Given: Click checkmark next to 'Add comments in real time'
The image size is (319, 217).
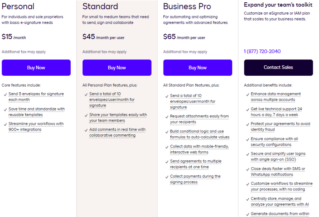Looking at the screenshot, I should point(86,130).
